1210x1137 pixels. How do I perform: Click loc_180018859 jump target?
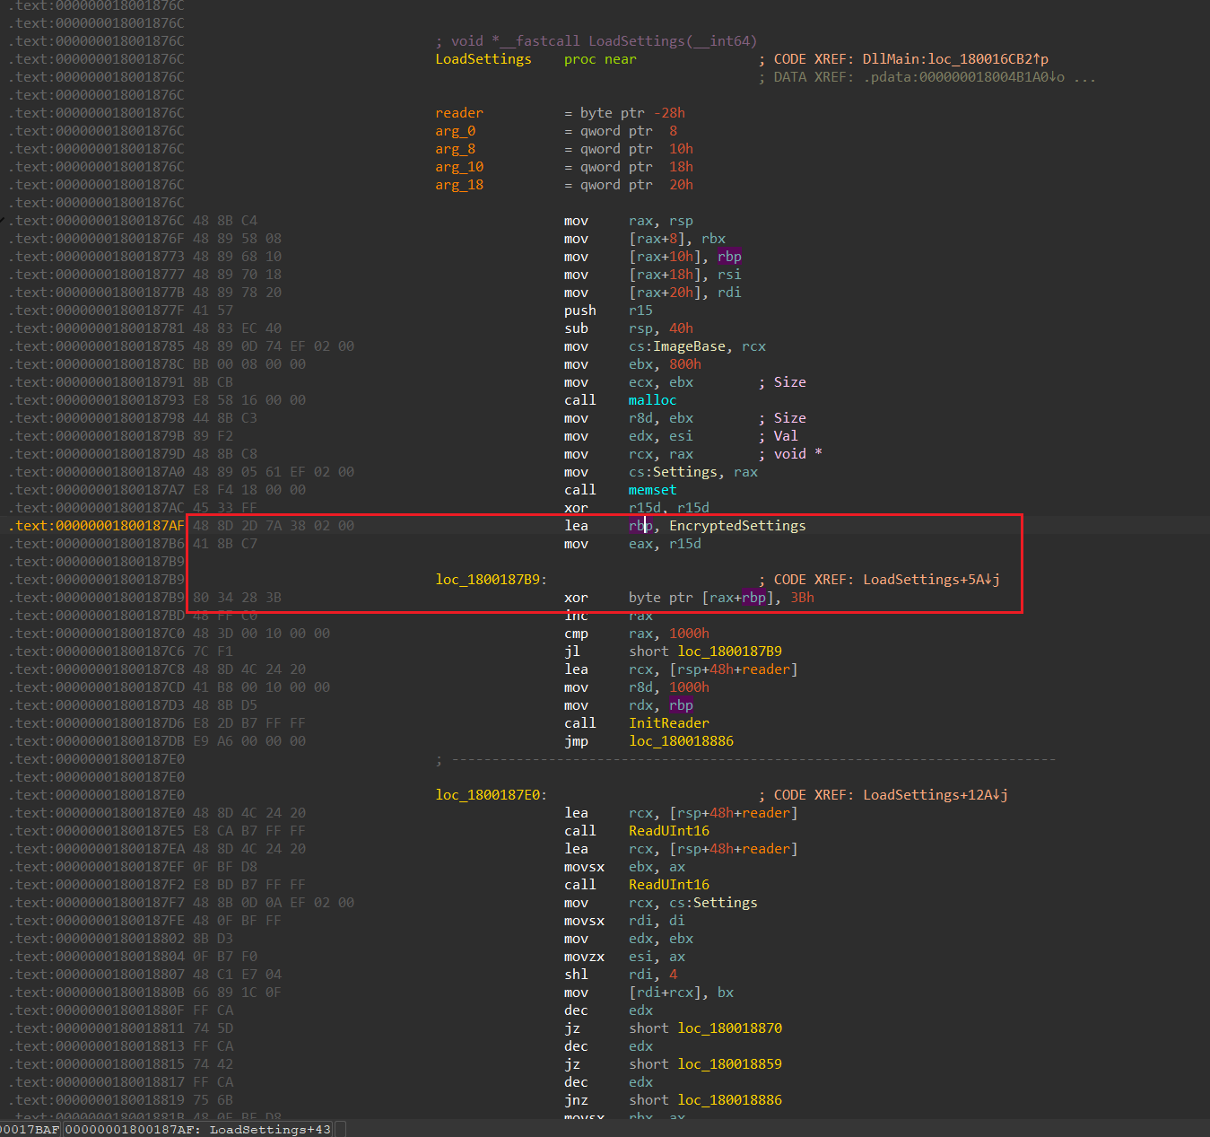(x=729, y=1064)
